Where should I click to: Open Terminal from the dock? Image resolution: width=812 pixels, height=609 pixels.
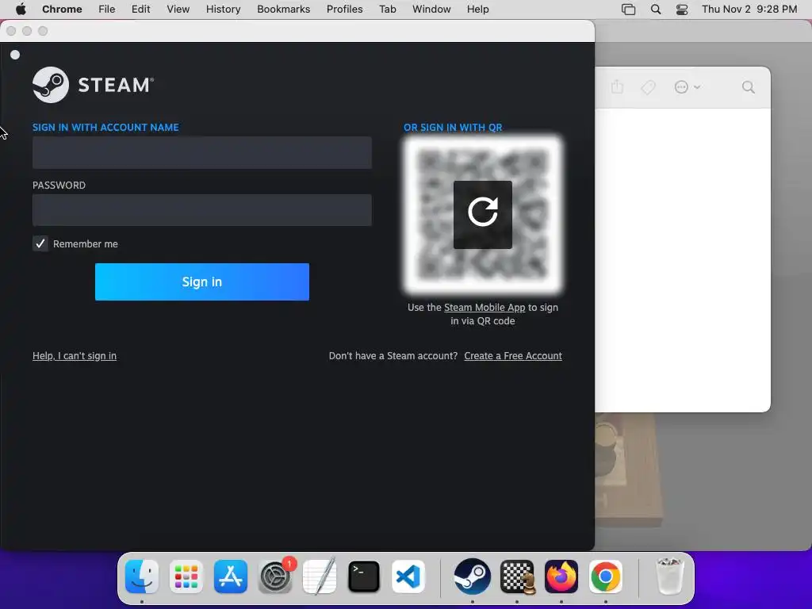(x=363, y=576)
